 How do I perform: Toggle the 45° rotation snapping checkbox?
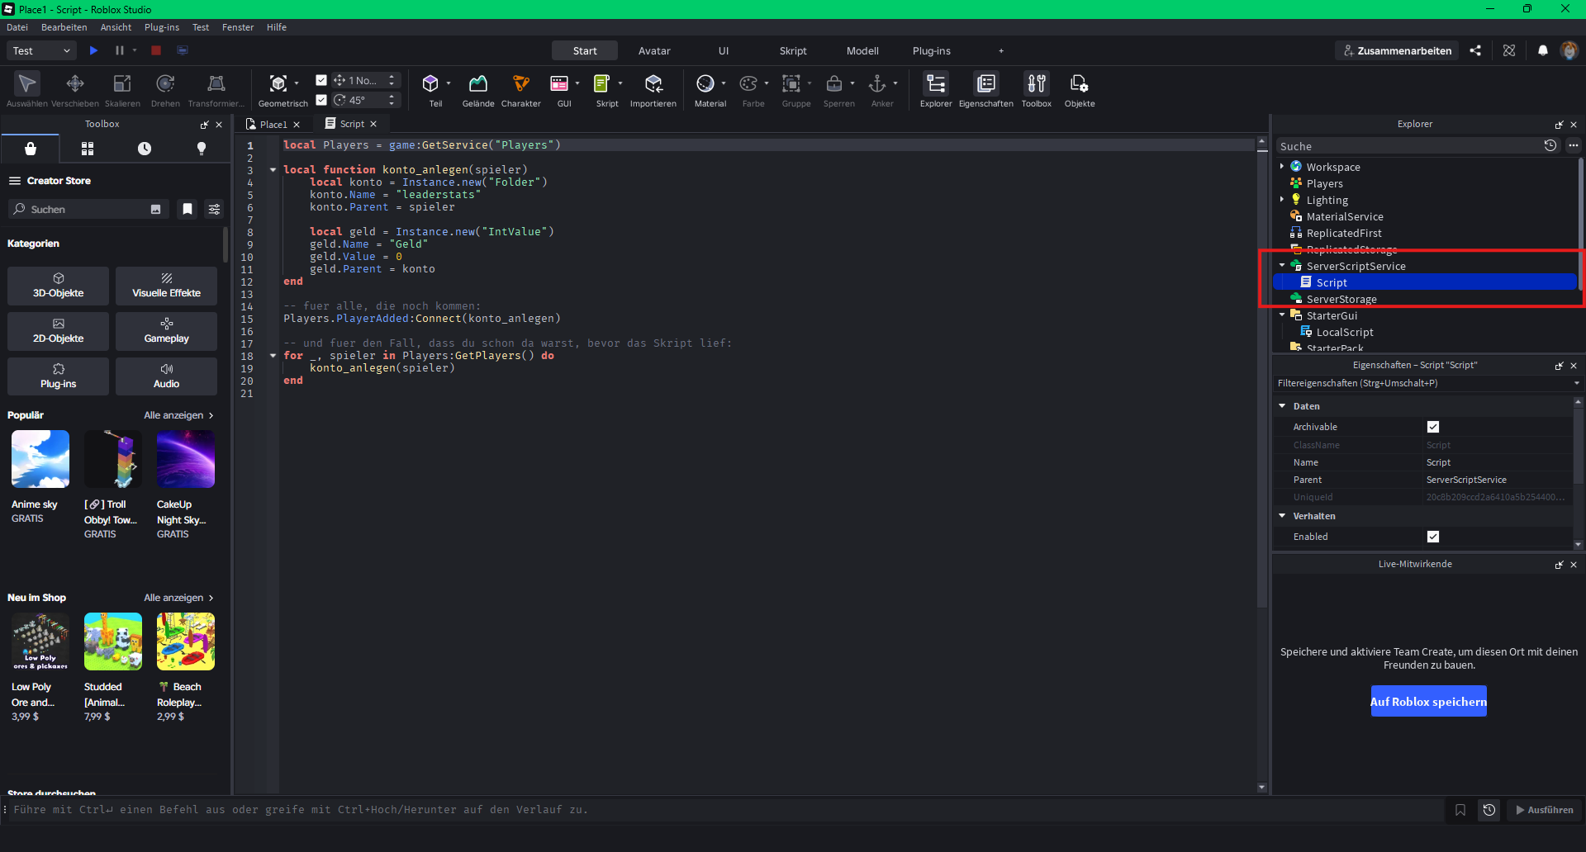coord(321,100)
